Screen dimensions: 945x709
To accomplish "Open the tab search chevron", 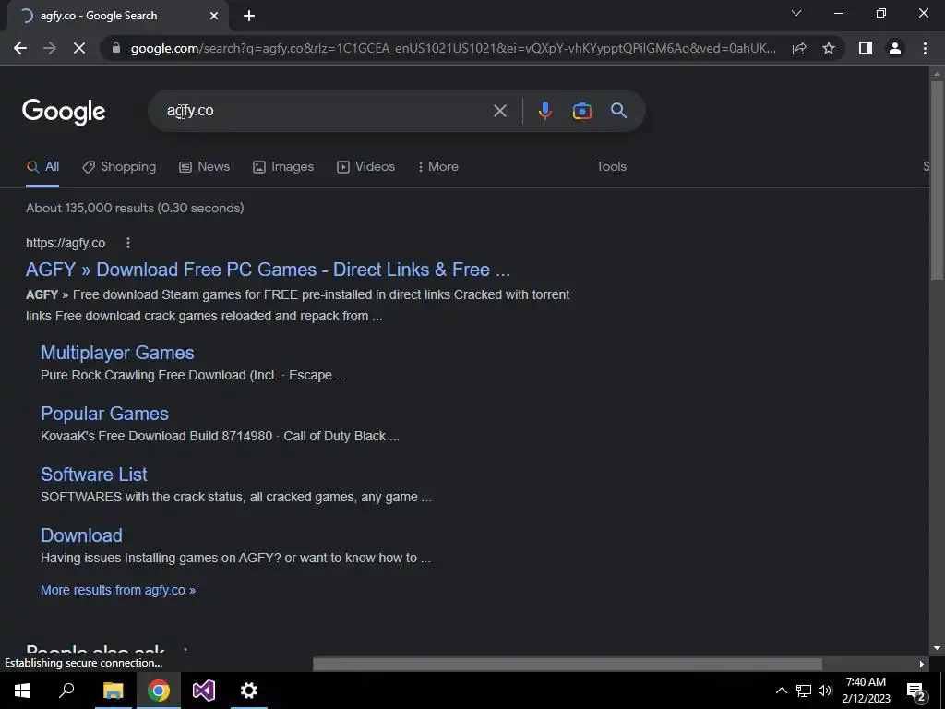I will point(796,13).
